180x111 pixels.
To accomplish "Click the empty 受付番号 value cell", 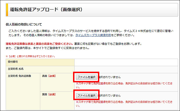I will (x=126, y=62).
